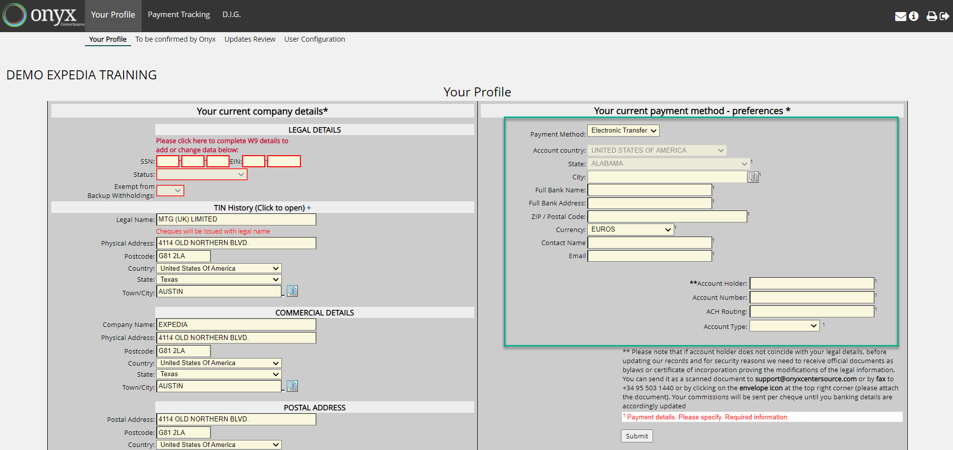Open commercial details State dropdown
This screenshot has width=953, height=450.
pyautogui.click(x=219, y=374)
